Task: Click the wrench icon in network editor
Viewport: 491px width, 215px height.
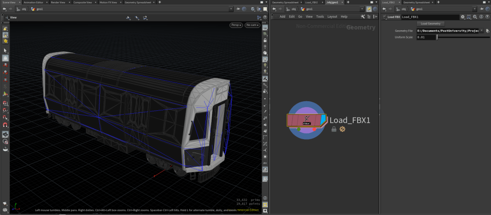Action: click(x=362, y=16)
